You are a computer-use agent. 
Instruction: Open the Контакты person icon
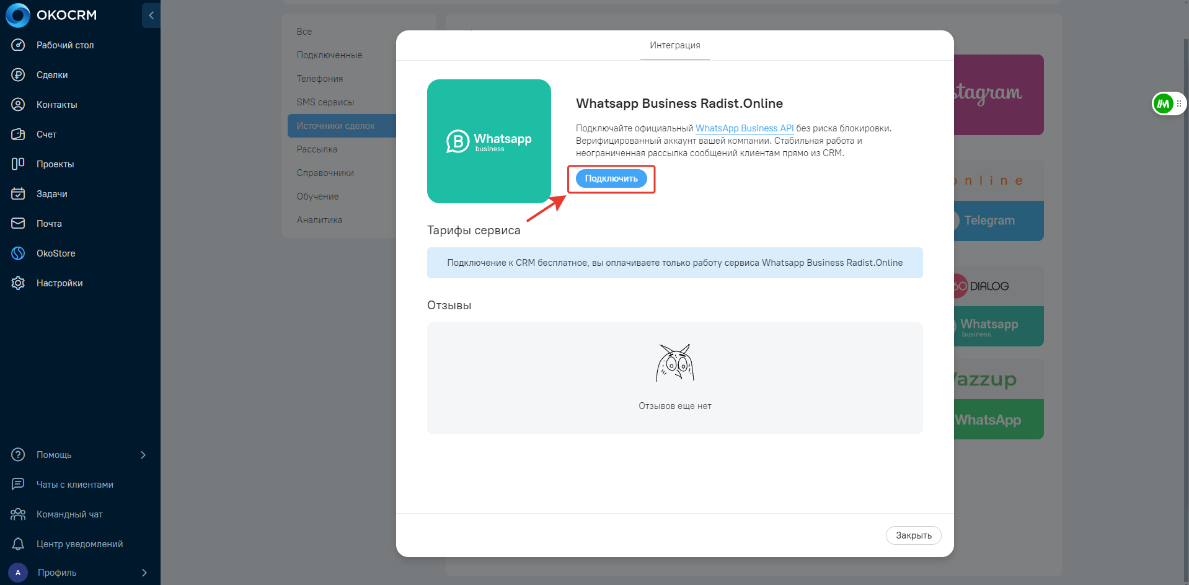pos(18,105)
